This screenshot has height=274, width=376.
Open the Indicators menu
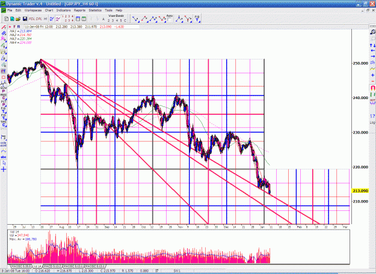64,10
